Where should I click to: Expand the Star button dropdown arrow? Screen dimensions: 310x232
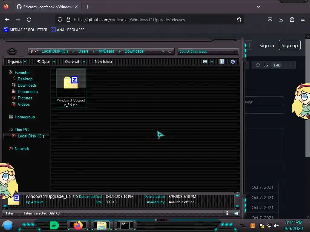tap(291, 65)
